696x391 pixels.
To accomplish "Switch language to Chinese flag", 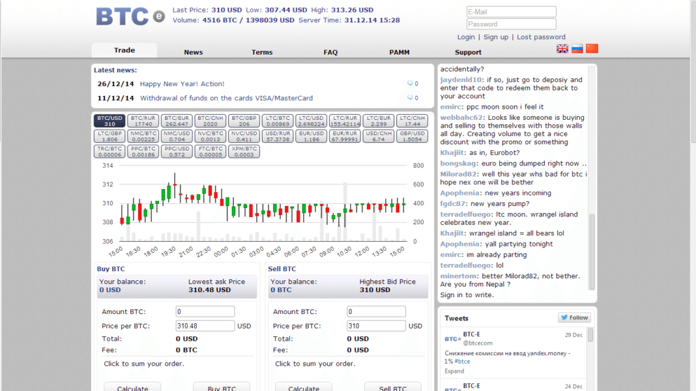I will (592, 49).
